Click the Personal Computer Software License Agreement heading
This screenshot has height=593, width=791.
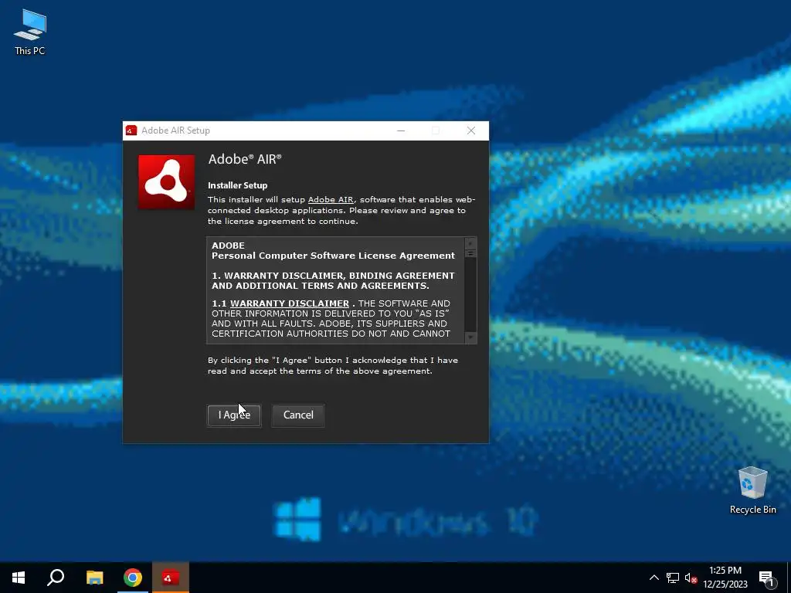click(333, 256)
